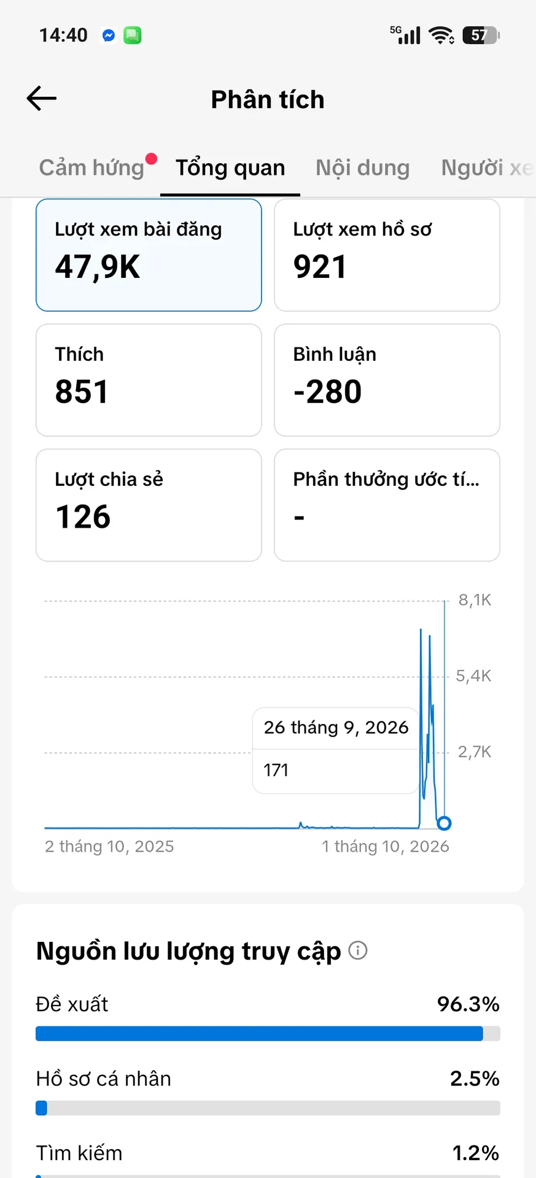Switch to the Người xem tab

(x=488, y=167)
